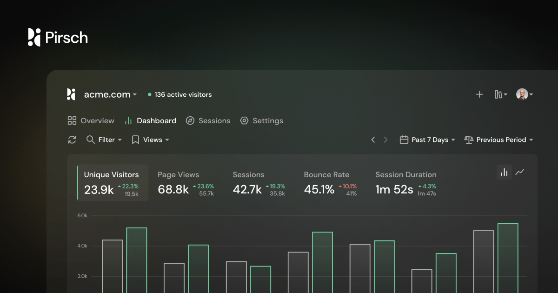Toggle the Session Duration metric card
The width and height of the screenshot is (558, 293).
[405, 183]
